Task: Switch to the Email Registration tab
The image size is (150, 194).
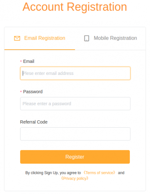Action: coord(40,38)
